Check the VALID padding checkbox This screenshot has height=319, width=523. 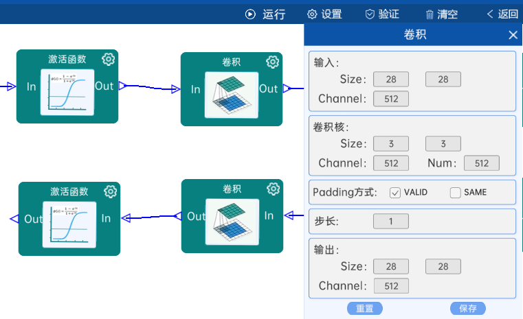pos(395,193)
